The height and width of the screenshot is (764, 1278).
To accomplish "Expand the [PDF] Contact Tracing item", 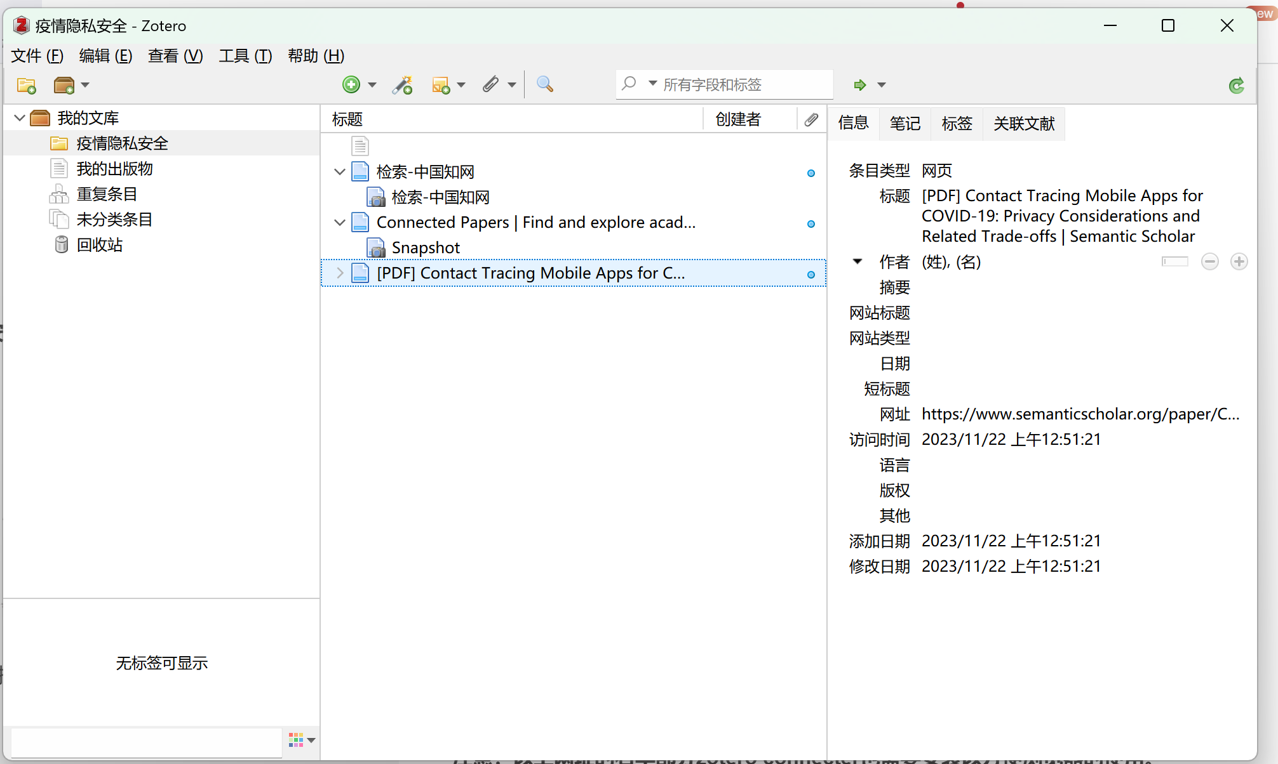I will (x=340, y=273).
